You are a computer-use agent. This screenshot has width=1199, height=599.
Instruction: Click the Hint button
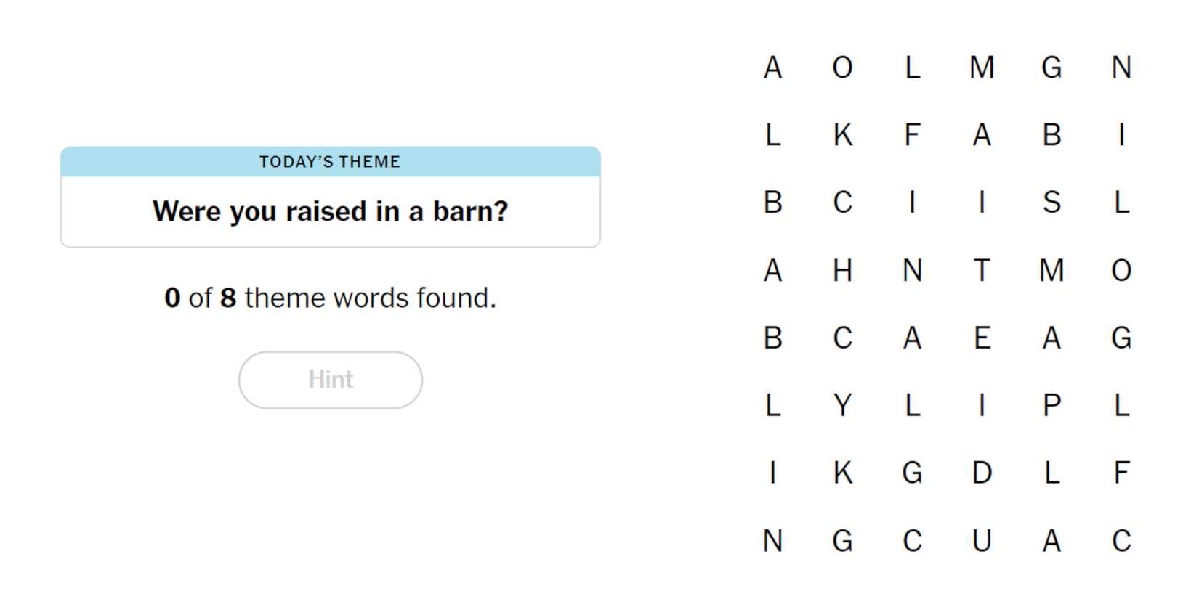coord(330,380)
